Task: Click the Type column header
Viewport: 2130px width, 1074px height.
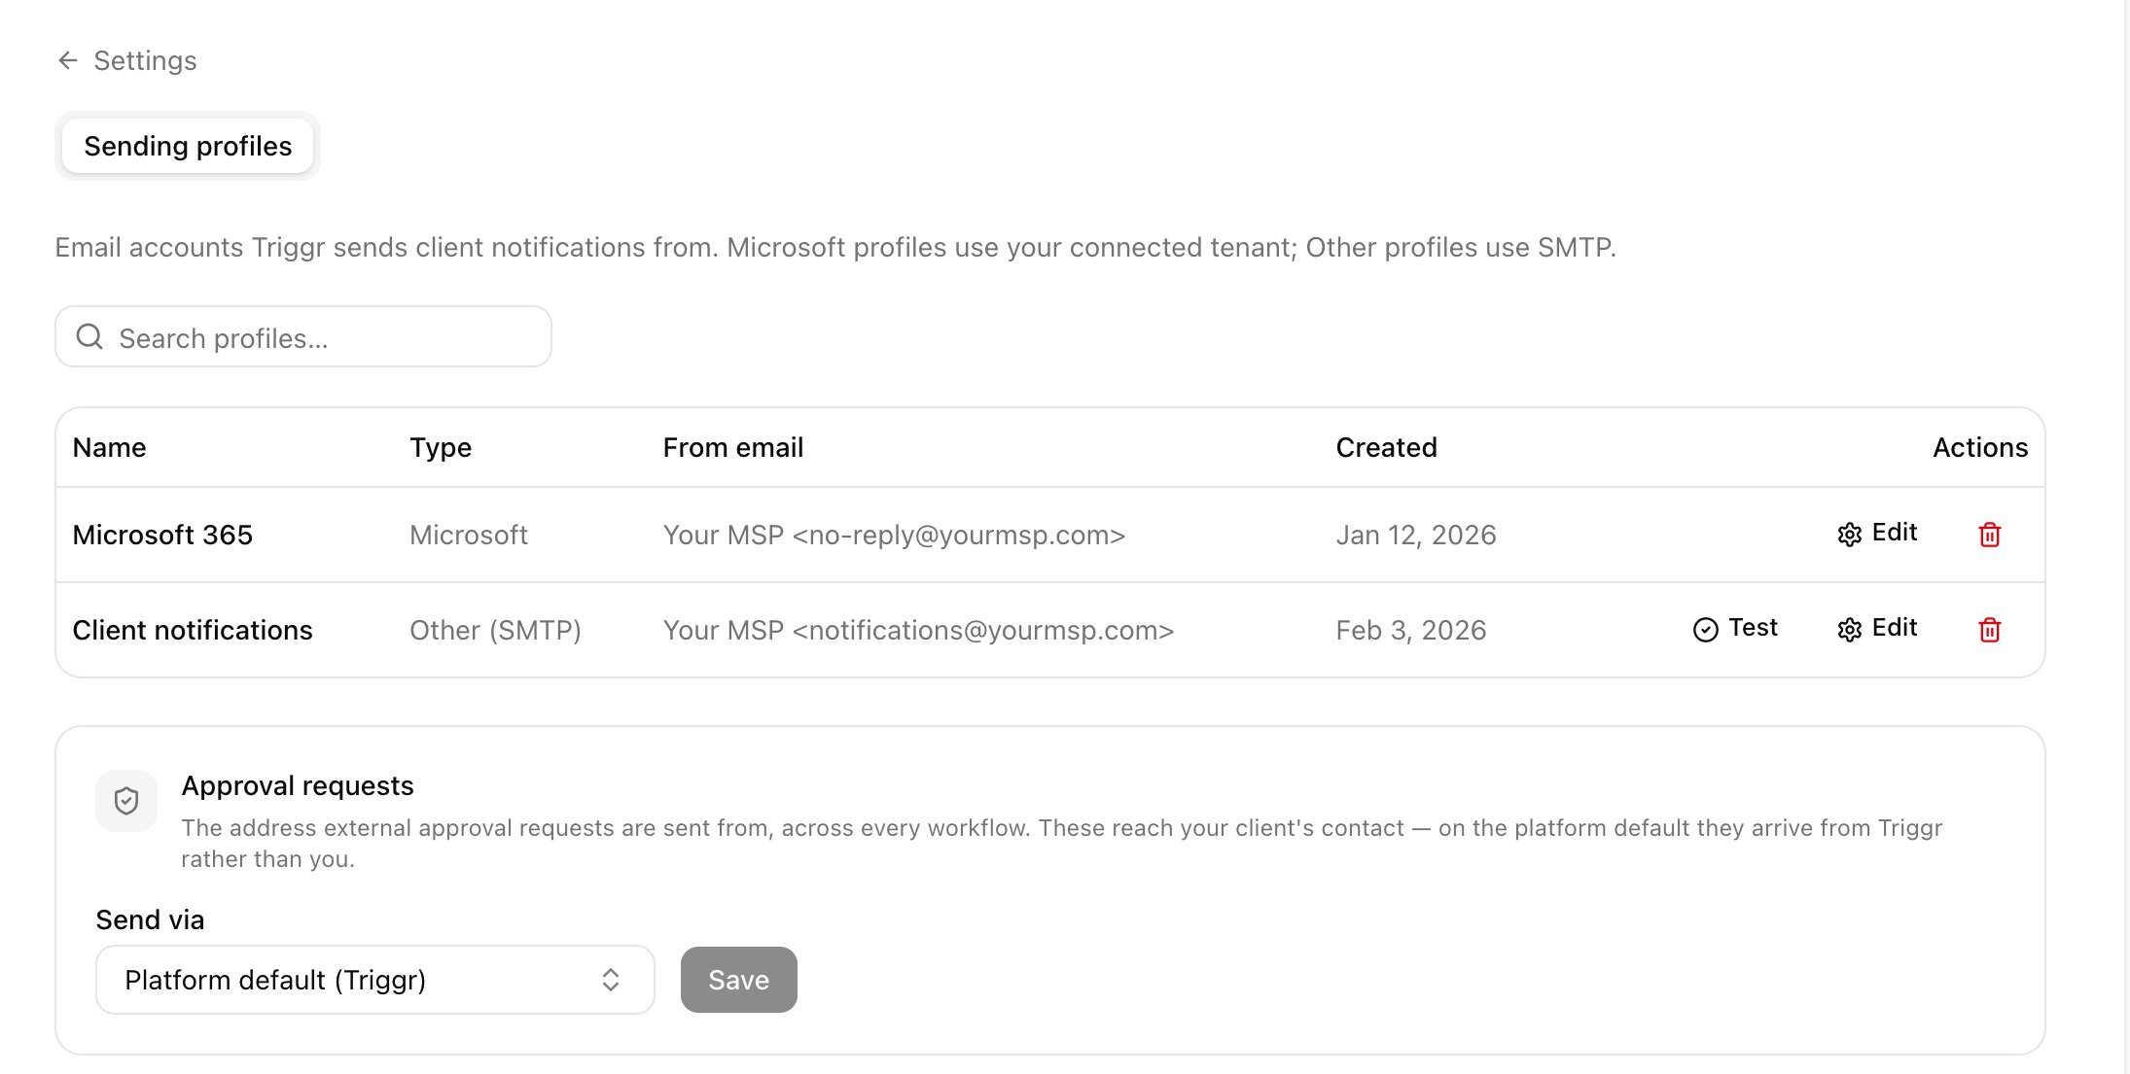Action: 441,447
